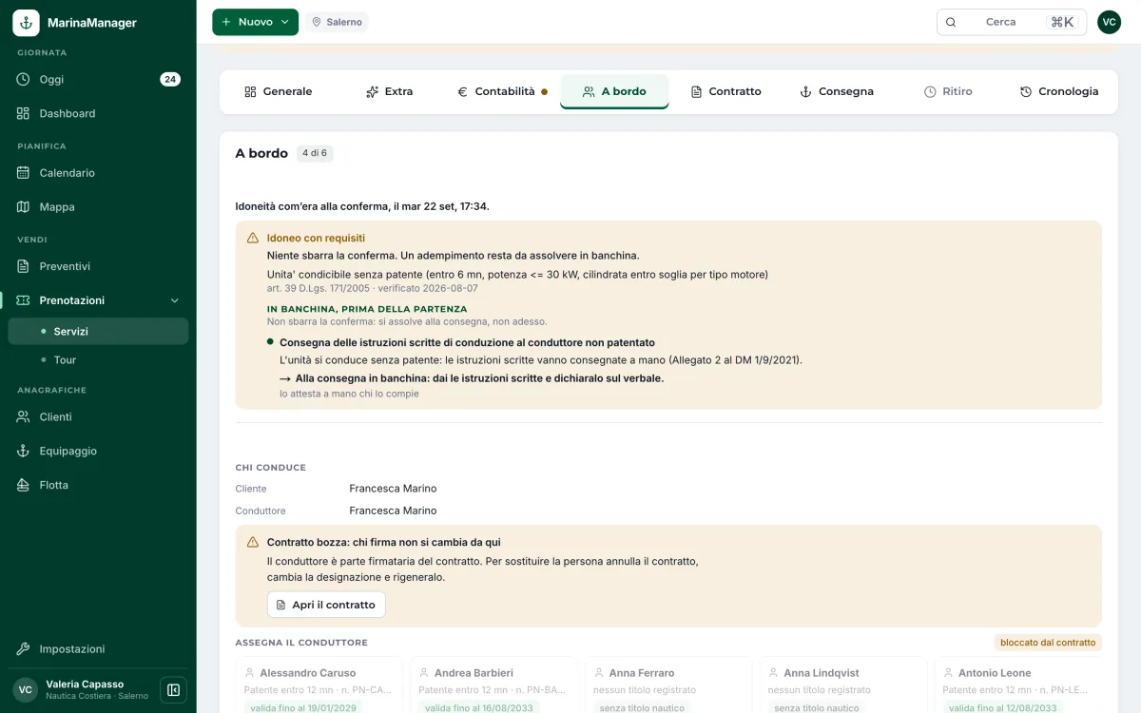The height and width of the screenshot is (713, 1141).
Task: Select Tour sub-item
Action: point(98,359)
